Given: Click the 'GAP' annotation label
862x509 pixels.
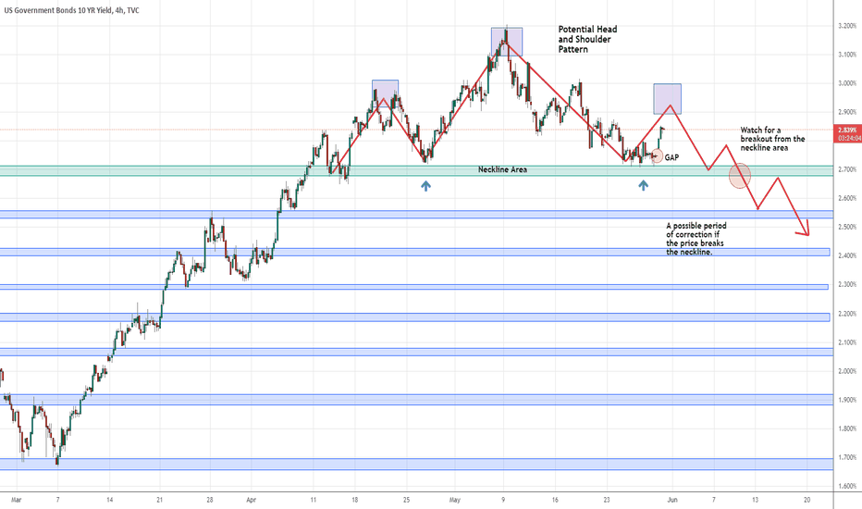Looking at the screenshot, I should [671, 157].
